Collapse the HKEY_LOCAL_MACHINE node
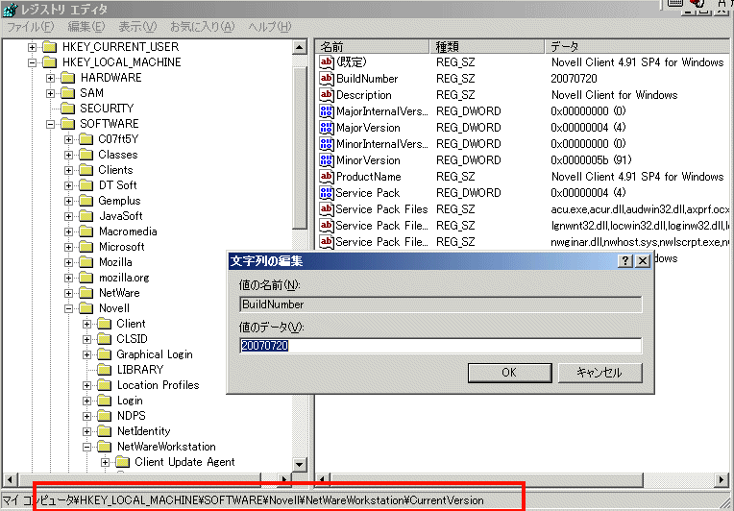This screenshot has width=734, height=511. pos(32,62)
